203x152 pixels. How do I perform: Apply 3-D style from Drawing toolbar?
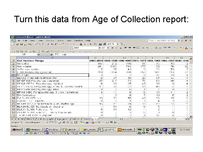pos(116,122)
